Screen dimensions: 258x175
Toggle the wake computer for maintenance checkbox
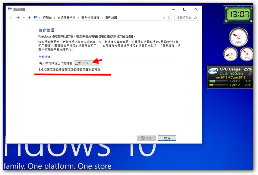pyautogui.click(x=41, y=70)
